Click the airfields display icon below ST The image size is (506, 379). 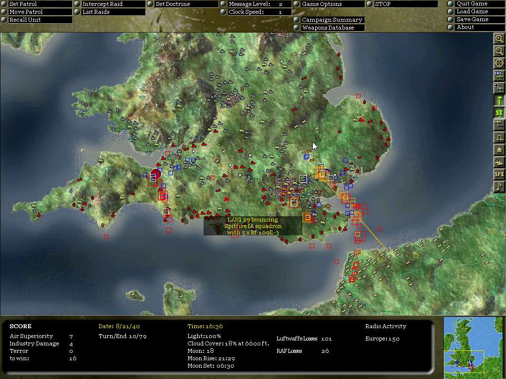(x=499, y=125)
